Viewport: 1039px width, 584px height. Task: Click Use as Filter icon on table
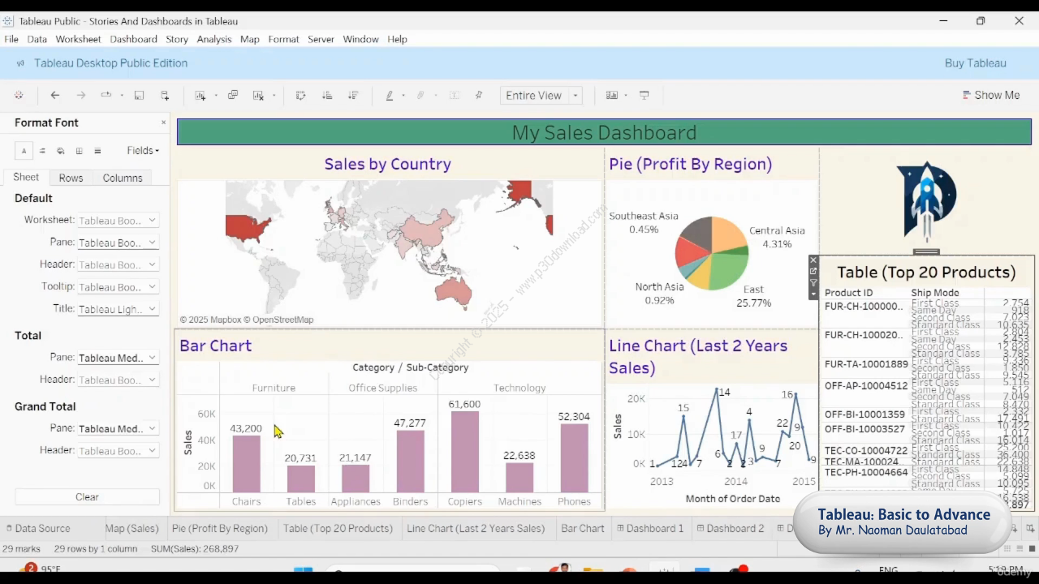pyautogui.click(x=813, y=283)
